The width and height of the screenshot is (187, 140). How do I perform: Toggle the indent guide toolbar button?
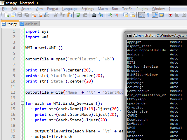click(155, 15)
